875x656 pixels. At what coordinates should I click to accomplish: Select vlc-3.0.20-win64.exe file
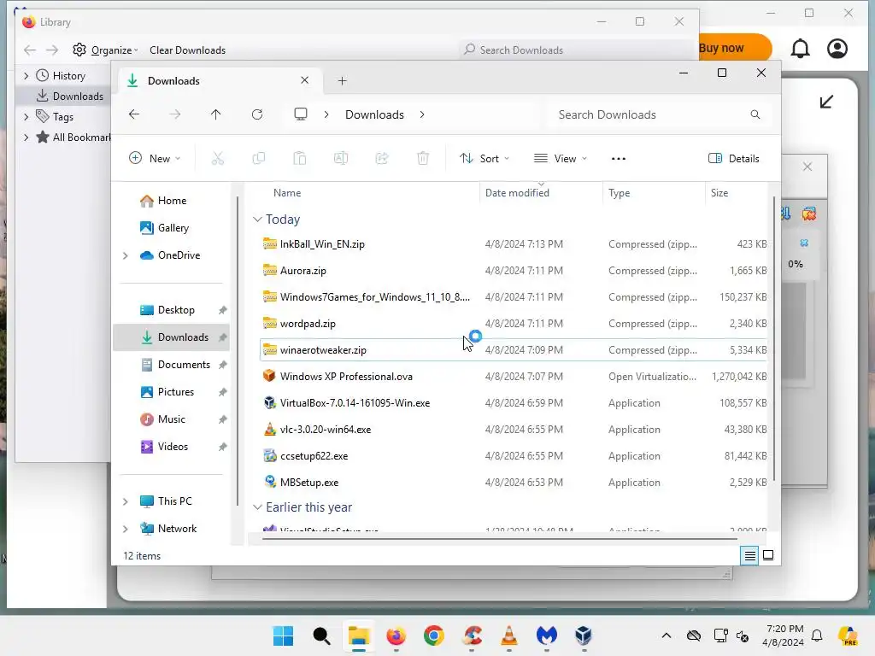click(514, 430)
